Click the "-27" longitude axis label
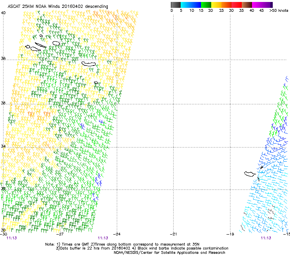This screenshot has height=255, width=290. 60,234
